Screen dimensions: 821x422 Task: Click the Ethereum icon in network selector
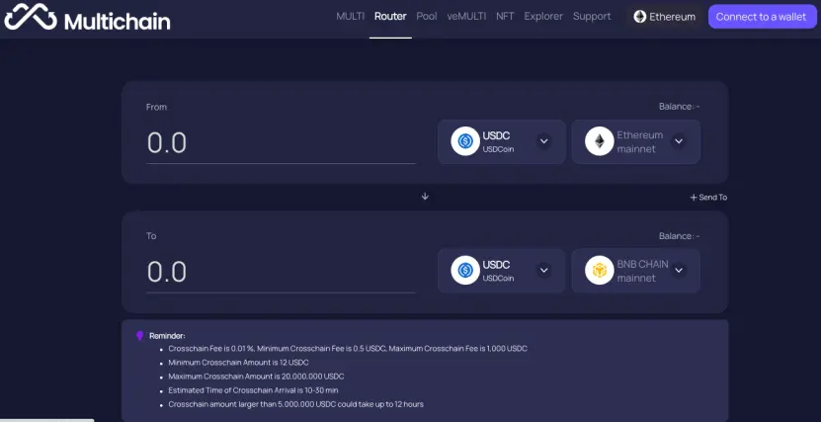(640, 17)
